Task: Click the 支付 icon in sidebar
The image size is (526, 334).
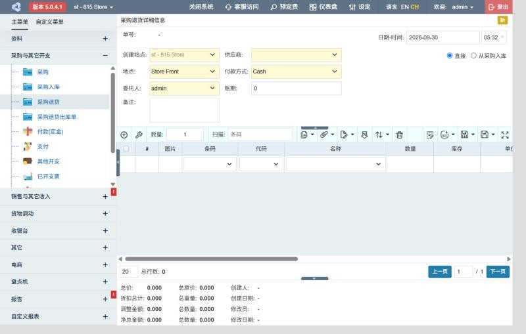Action: (x=28, y=146)
